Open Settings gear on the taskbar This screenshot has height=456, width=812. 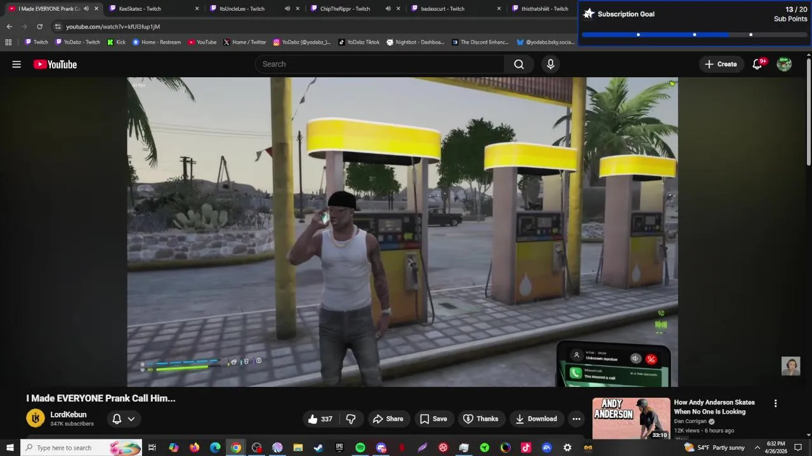tap(567, 448)
